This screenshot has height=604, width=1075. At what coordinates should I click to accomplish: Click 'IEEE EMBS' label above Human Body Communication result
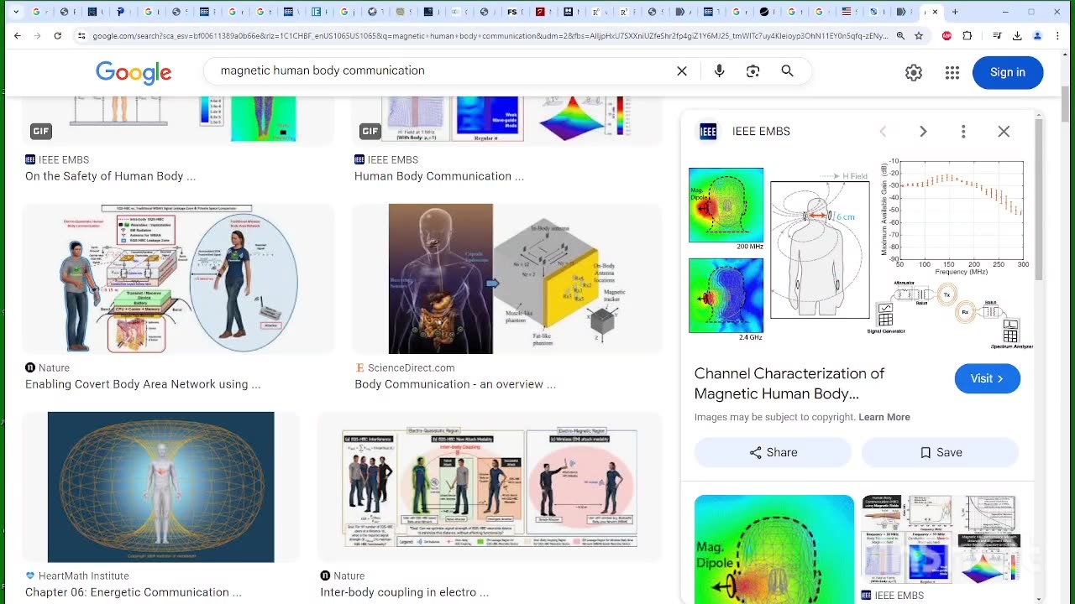click(x=392, y=159)
